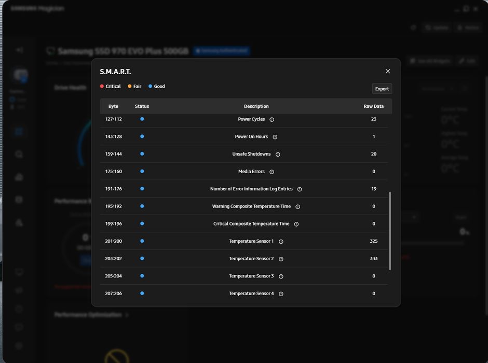Click raw data value 333 for Temperature Sensor 2
Viewport: 488px width, 363px height.
tap(373, 258)
